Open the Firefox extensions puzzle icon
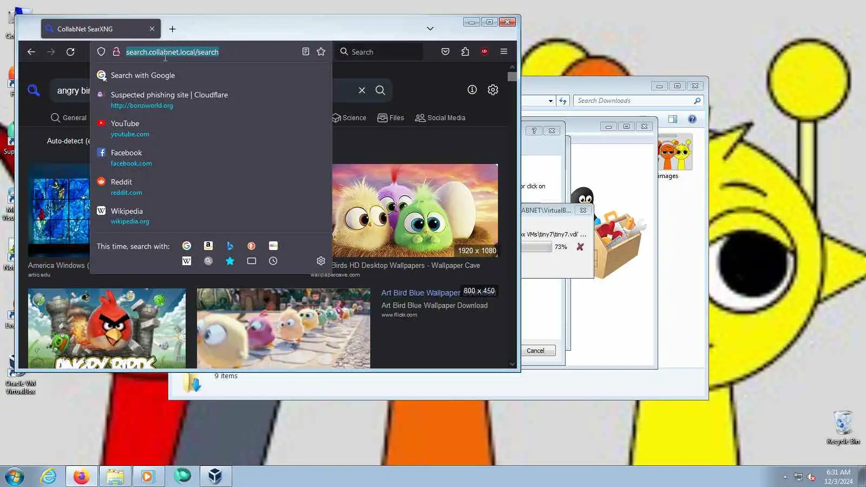This screenshot has height=487, width=866. click(x=465, y=51)
